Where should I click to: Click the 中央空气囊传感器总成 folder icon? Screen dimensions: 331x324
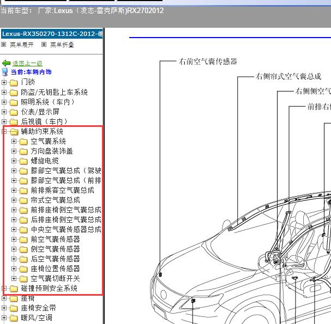(23, 230)
